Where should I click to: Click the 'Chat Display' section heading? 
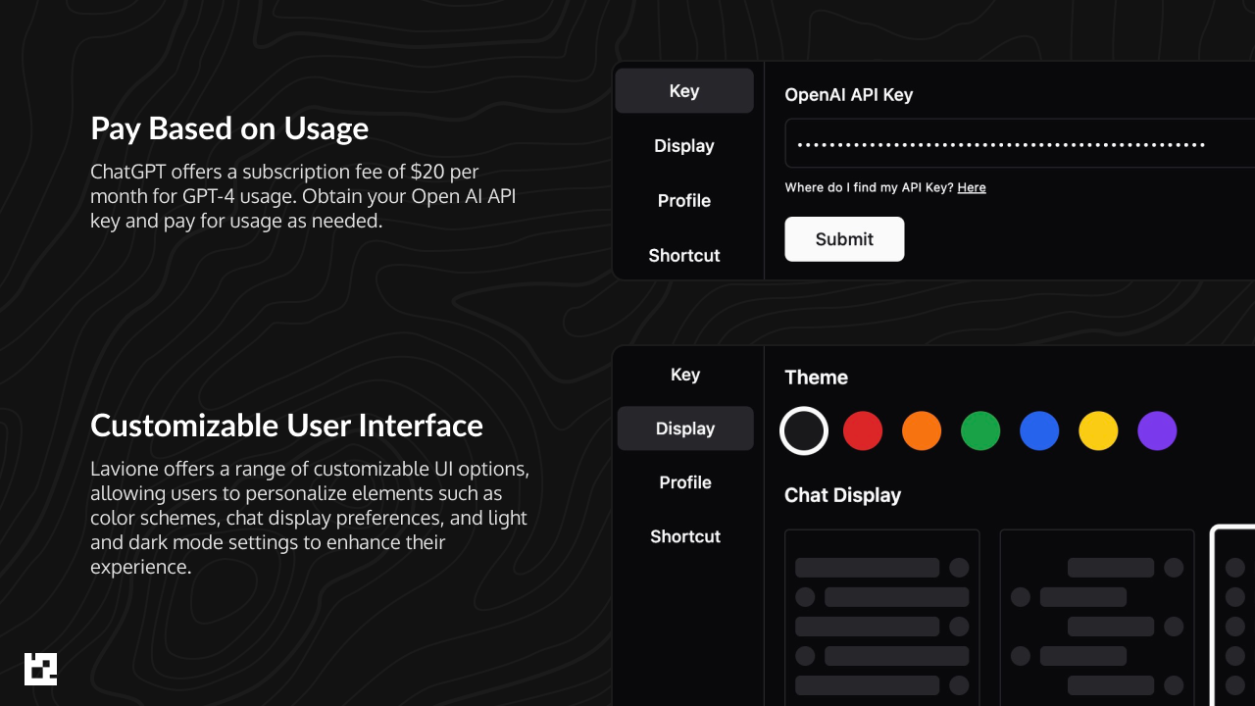843,495
